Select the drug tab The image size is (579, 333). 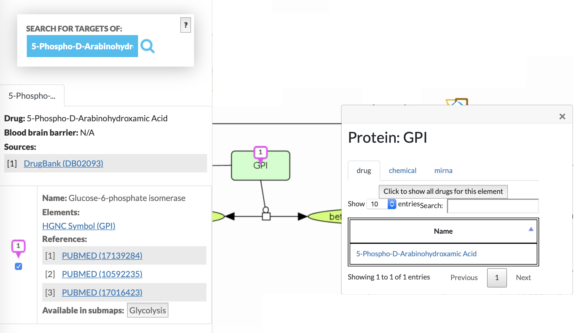[x=364, y=171]
